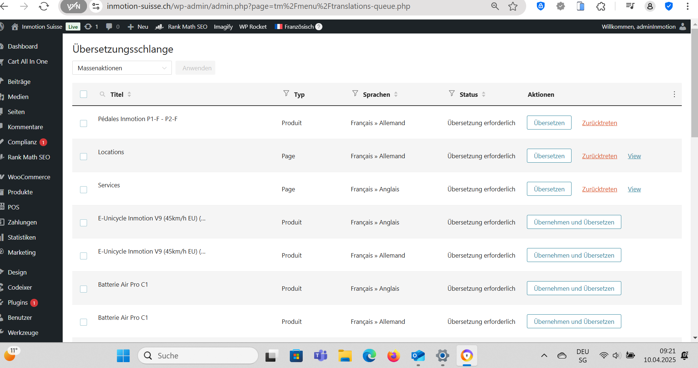Check Batterie Air Pro C1 Anglais checkbox
Viewport: 698px width, 368px height.
click(84, 289)
